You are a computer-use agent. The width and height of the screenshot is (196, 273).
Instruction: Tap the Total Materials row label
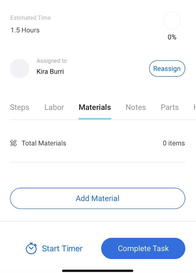click(44, 143)
